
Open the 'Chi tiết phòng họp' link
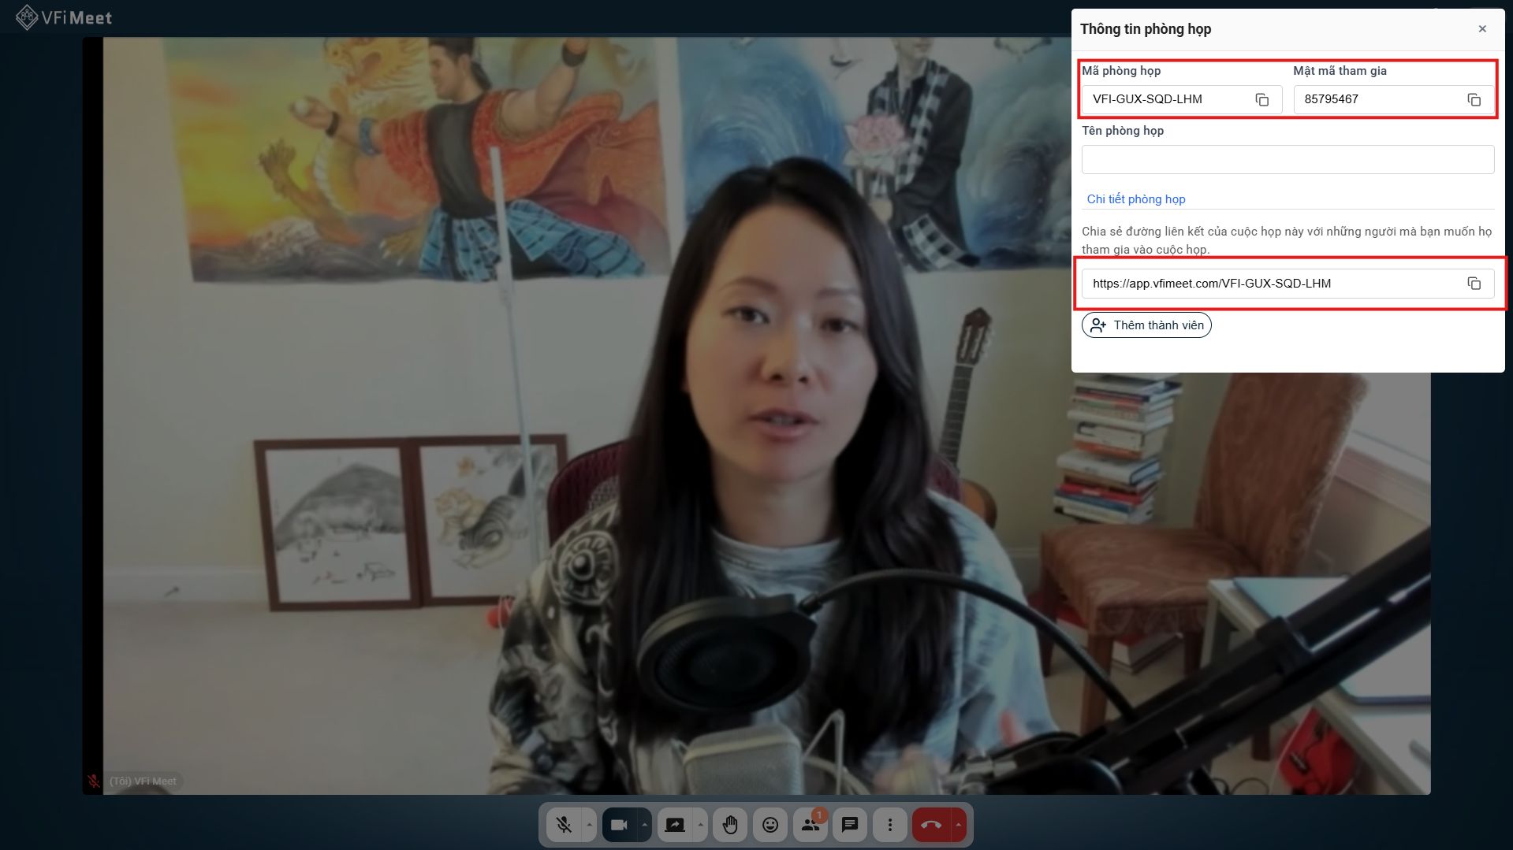(x=1135, y=199)
